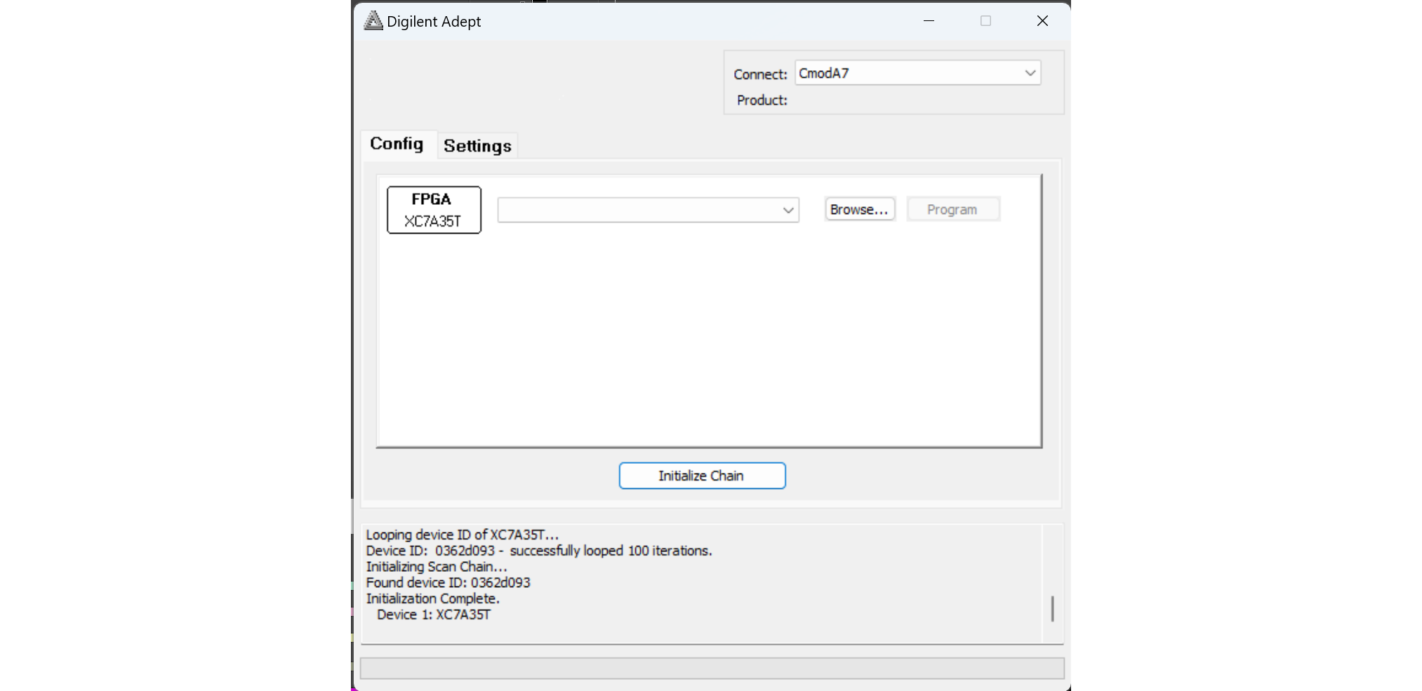Select the FPGA XC7A35T device box
Viewport: 1422px width, 691px height.
coord(434,210)
